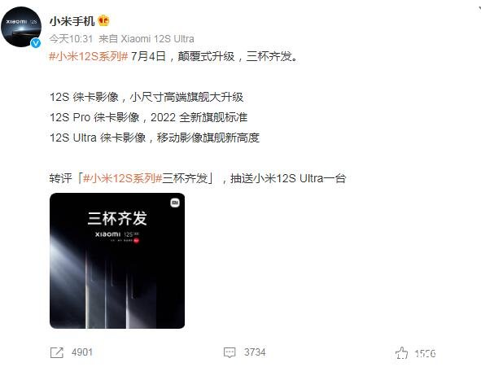
Task: Click the red Leica badge on poster
Action: pos(137,241)
